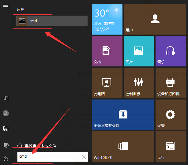Open 此电脑 This PC tile
This screenshot has width=188, height=165.
coord(107,83)
